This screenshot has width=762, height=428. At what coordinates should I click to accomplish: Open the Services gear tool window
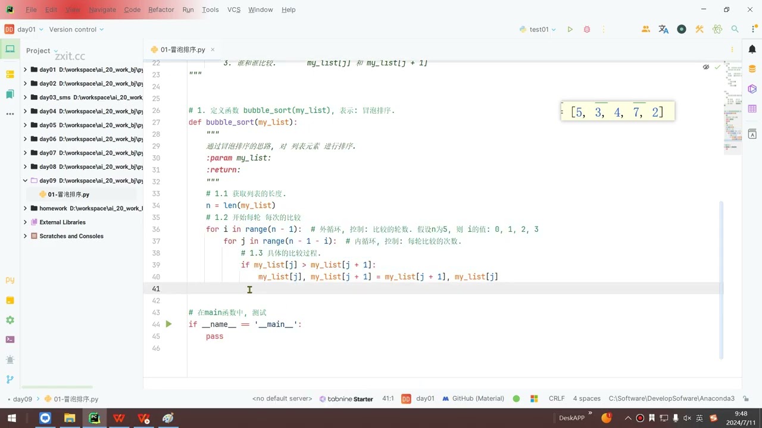click(10, 320)
